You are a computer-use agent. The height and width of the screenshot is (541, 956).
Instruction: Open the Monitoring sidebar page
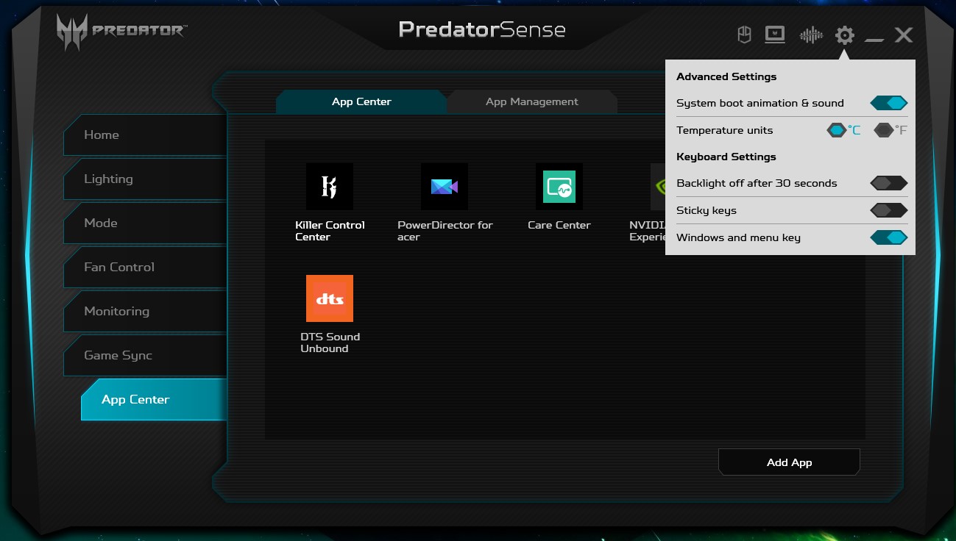[x=116, y=311]
